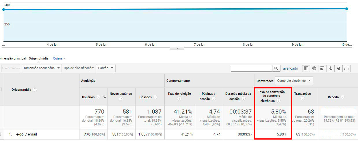Toggle the select-all header checkbox
Viewport: 358px width, 141px height.
tap(0, 90)
